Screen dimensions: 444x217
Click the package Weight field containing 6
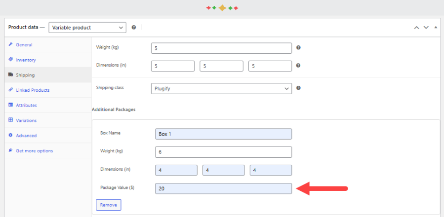click(223, 152)
